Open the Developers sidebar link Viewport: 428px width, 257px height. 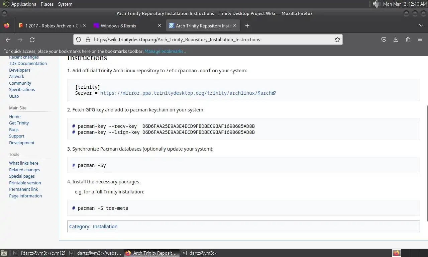point(20,70)
